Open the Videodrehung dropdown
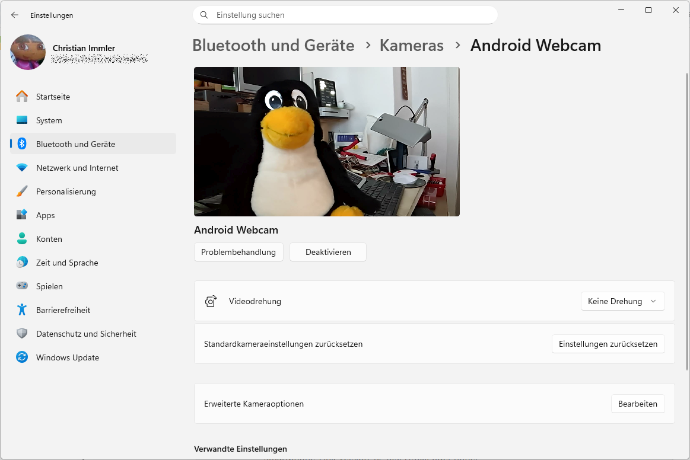Screen dimensions: 690x460 [622, 301]
